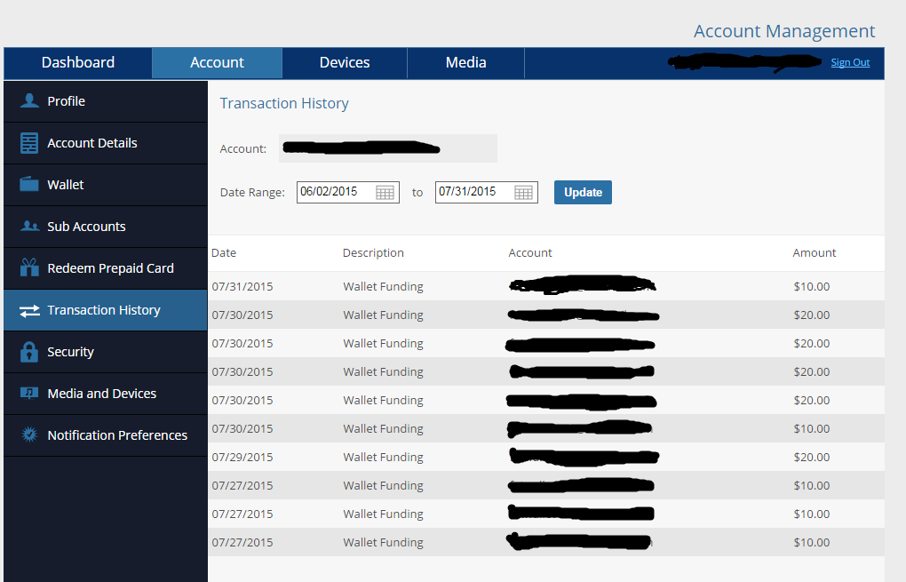Open the start date calendar picker
The image size is (906, 582).
pyautogui.click(x=385, y=193)
